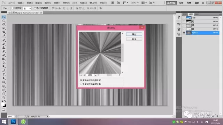
Task: Select the Rectangle shape tool
Action: point(4,82)
